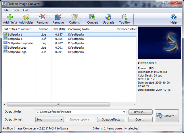The width and height of the screenshot is (184, 133).
Task: Click the image icon of Softpedia 1 .jpg row
Action: click(x=5, y=34)
